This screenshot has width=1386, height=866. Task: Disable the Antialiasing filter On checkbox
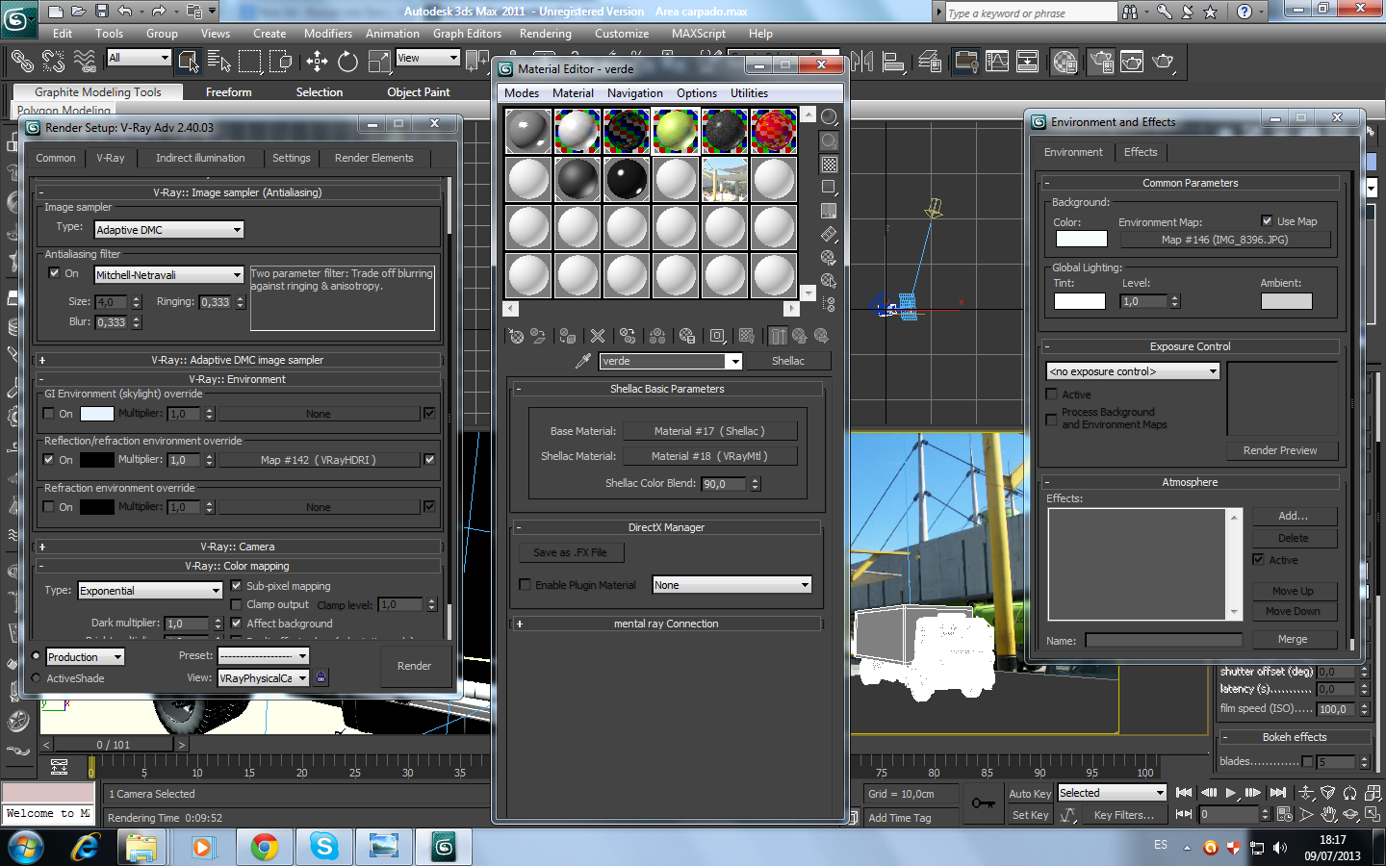55,273
